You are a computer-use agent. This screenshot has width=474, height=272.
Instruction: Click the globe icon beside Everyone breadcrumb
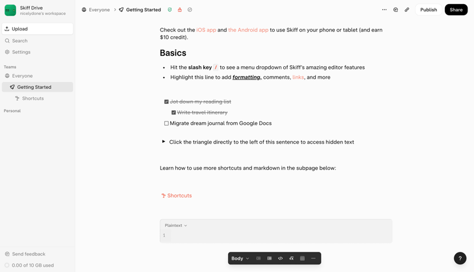84,9
